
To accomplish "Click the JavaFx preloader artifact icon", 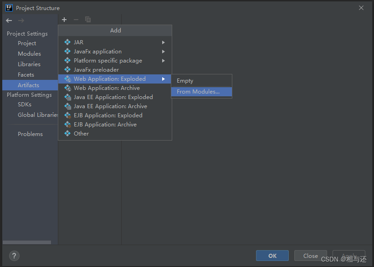I will click(x=67, y=69).
